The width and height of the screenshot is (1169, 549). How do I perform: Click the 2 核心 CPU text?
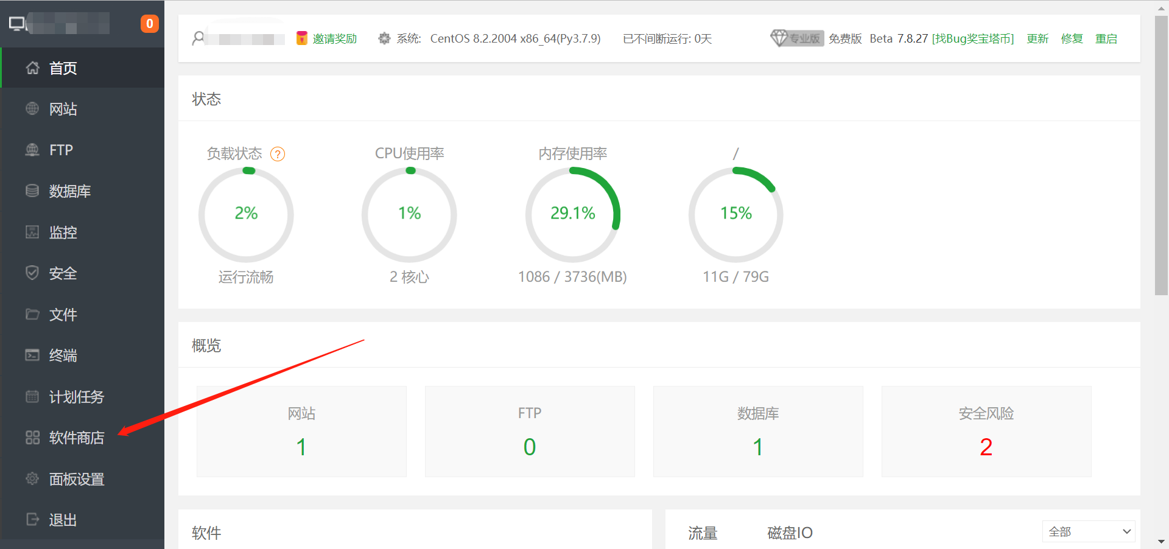pos(409,278)
